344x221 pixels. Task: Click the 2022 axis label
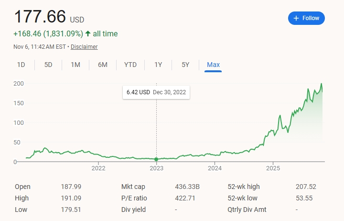98,168
